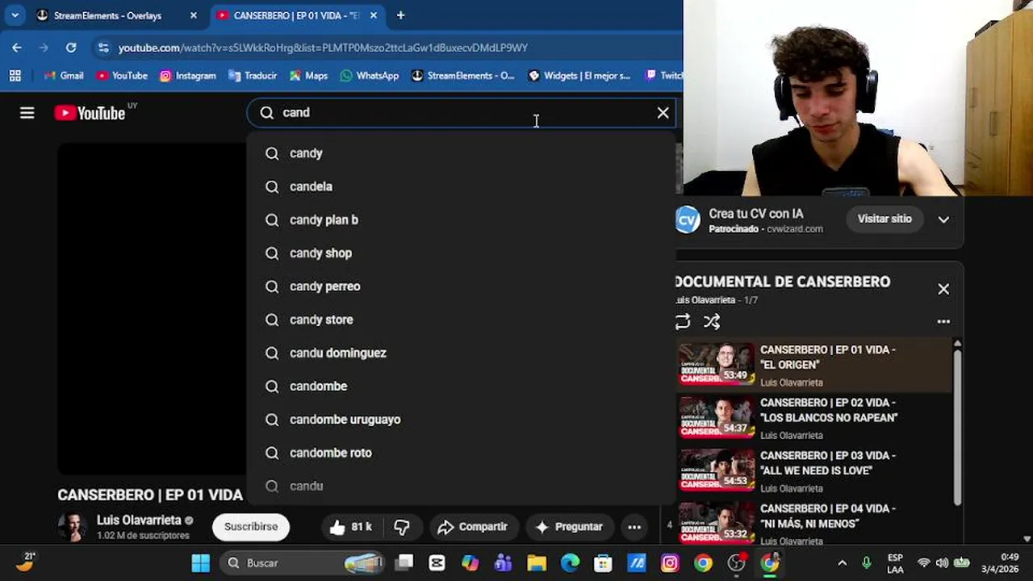1033x581 pixels.
Task: Close the CANSERBERO EP 01 tab
Action: click(374, 15)
